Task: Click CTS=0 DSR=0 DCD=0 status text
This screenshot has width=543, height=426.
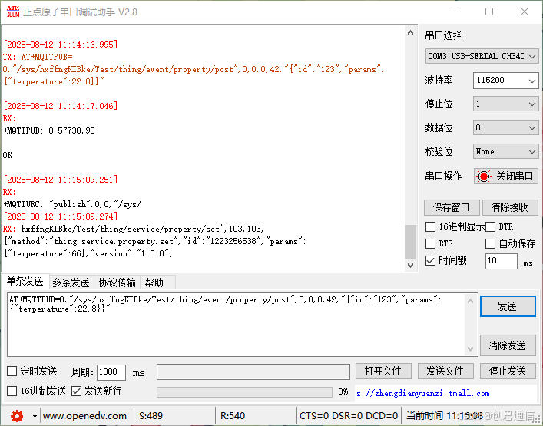Action: click(x=349, y=415)
